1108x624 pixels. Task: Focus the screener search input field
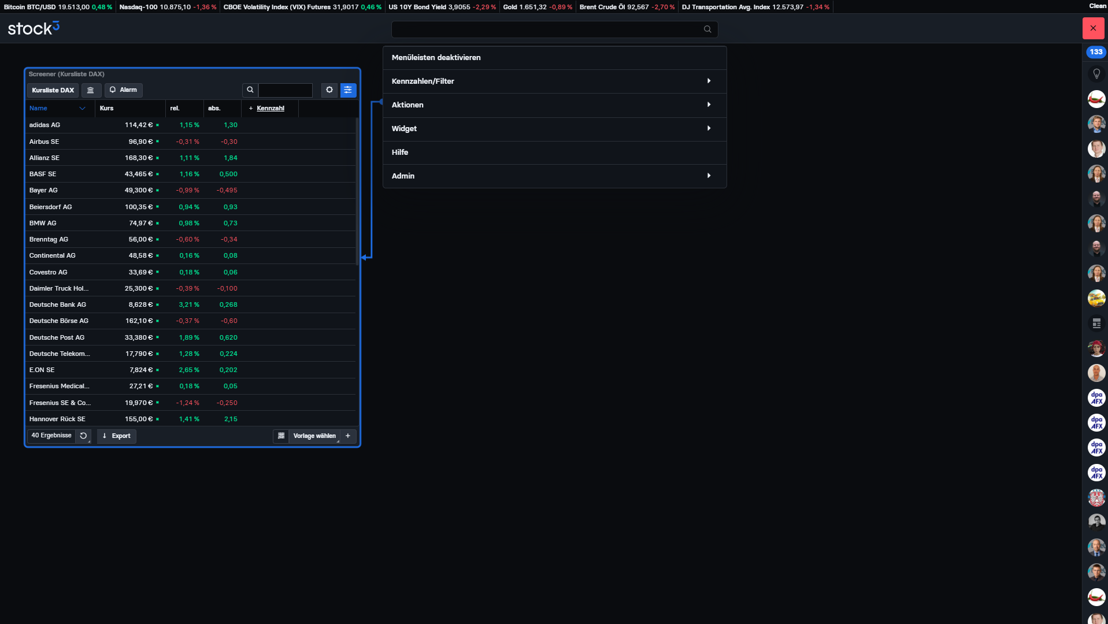286,90
